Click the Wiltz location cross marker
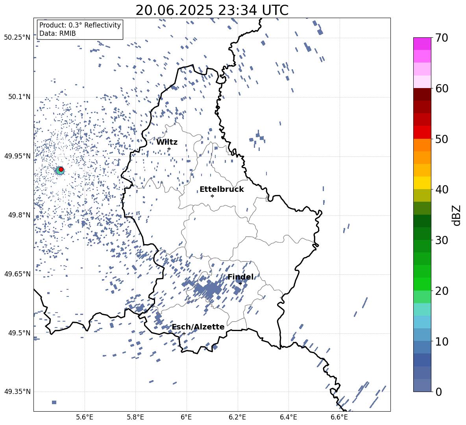The height and width of the screenshot is (425, 466). (x=169, y=149)
